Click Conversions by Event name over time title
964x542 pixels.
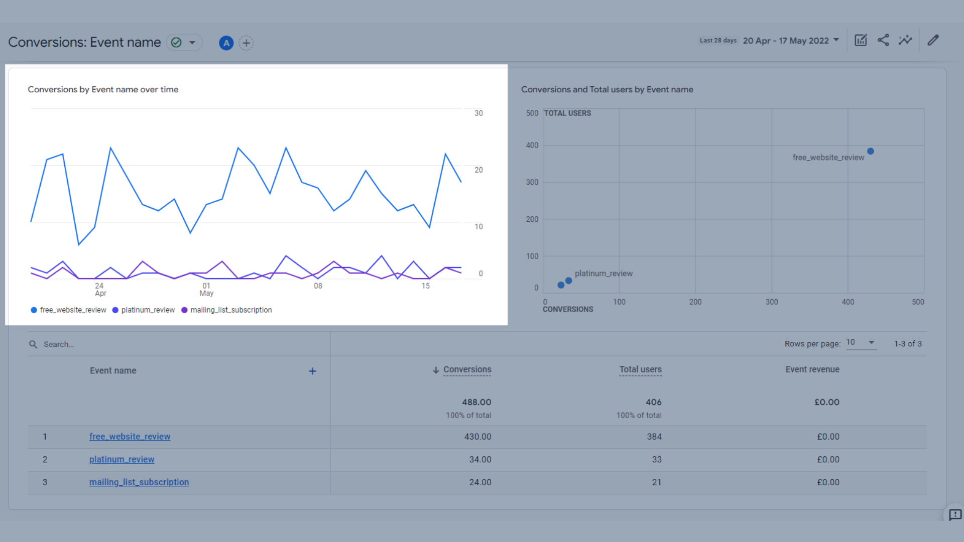pos(103,90)
